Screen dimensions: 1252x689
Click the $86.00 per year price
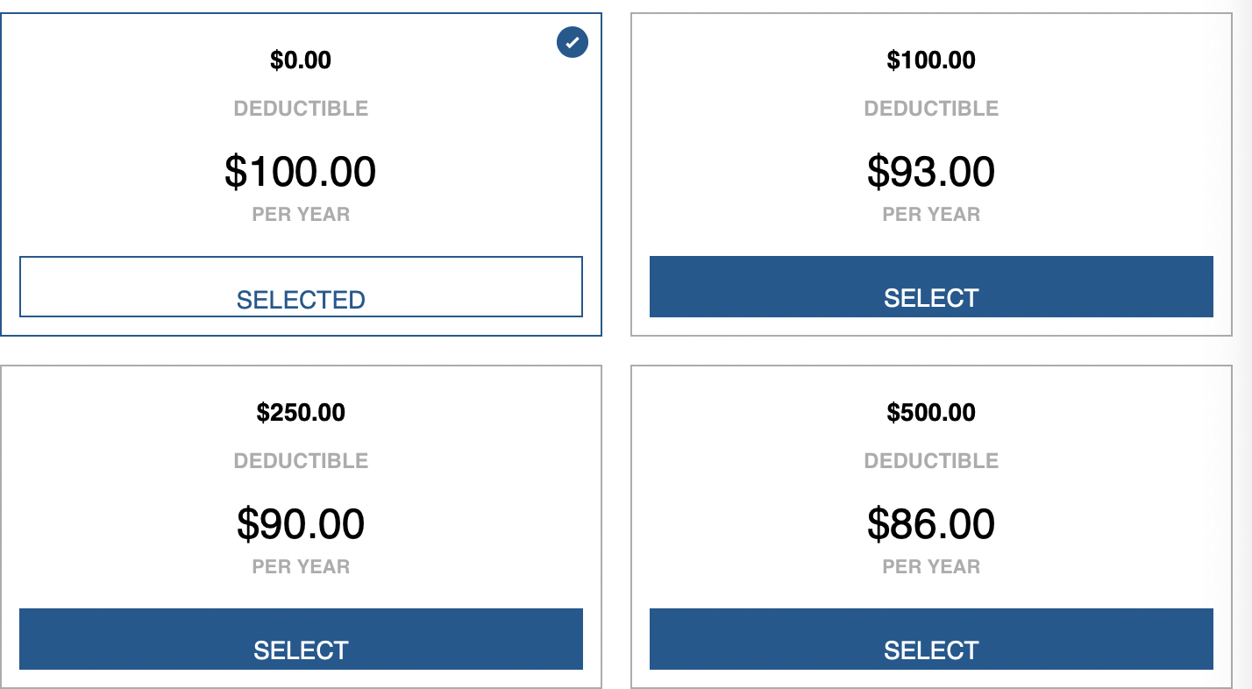point(931,524)
